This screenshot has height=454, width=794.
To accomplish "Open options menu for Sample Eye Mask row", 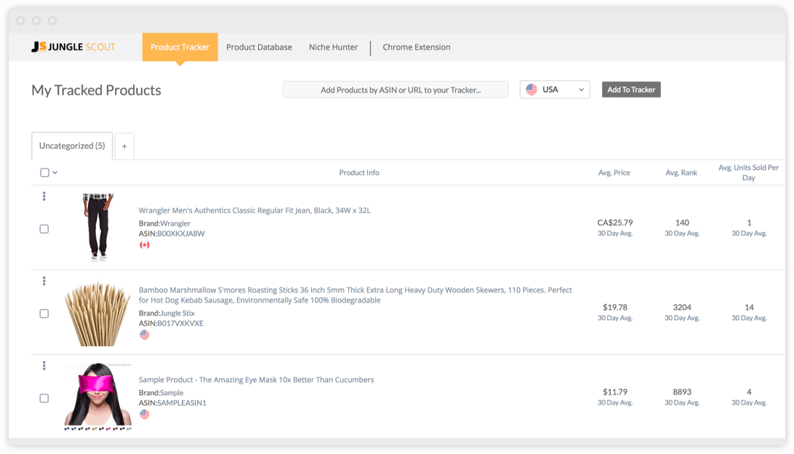I will pos(44,365).
